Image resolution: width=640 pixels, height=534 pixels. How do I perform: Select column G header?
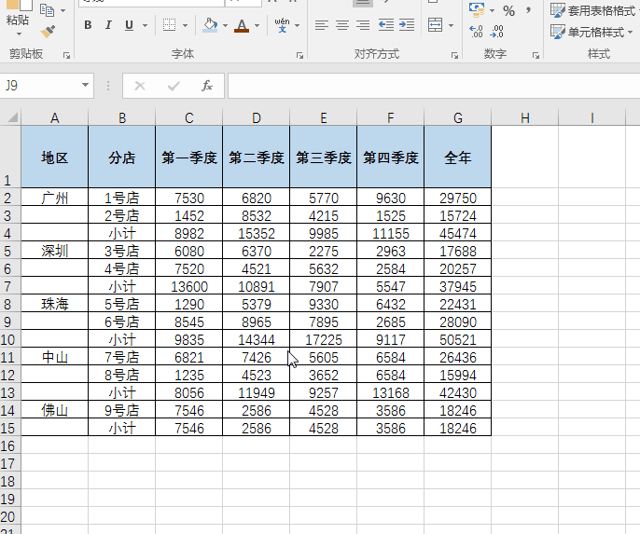tap(457, 117)
